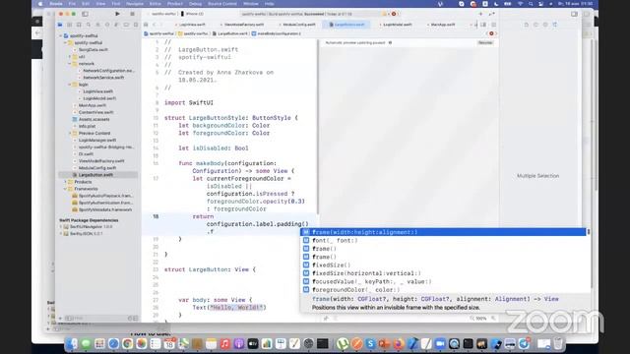Open ContentView.swift in navigator
The image size is (630, 354).
[x=95, y=112]
